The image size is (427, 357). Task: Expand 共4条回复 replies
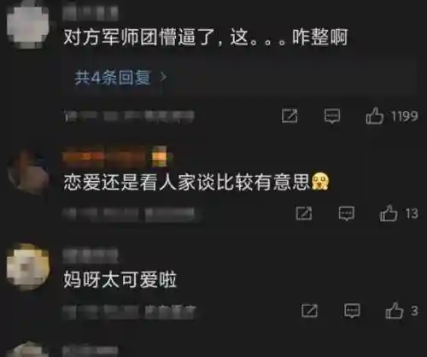(112, 77)
